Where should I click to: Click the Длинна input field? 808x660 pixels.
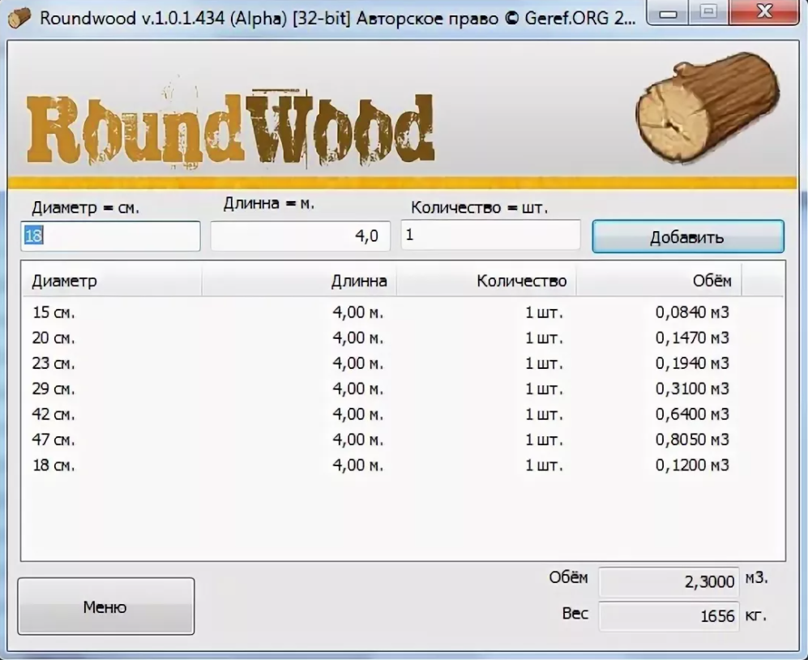pos(300,236)
